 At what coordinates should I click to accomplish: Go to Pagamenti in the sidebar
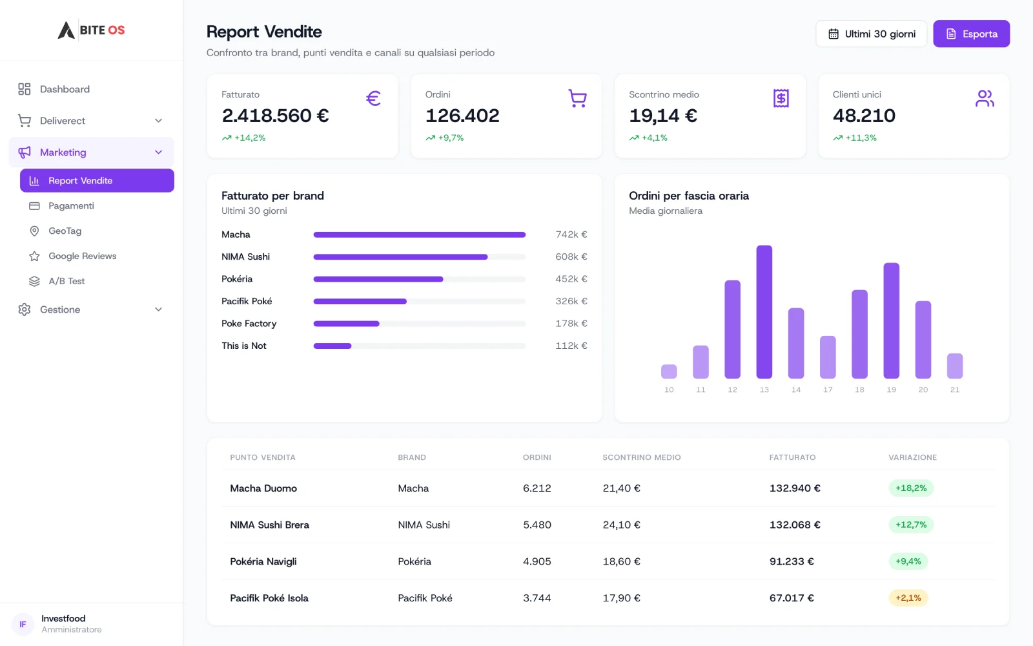(x=97, y=206)
